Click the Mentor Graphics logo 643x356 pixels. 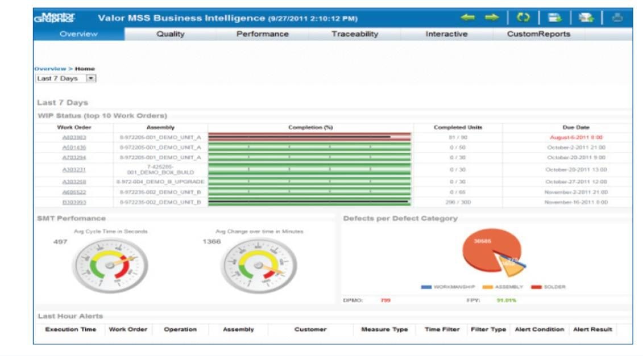click(55, 18)
